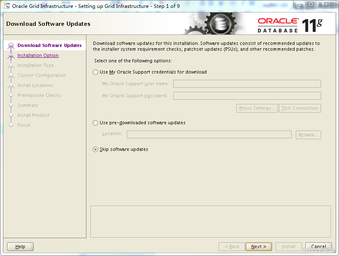This screenshot has height=256, width=339.
Task: Open the Help button
Action: point(20,247)
